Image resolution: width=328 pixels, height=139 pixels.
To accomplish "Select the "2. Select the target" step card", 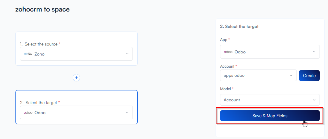I will click(76, 97).
